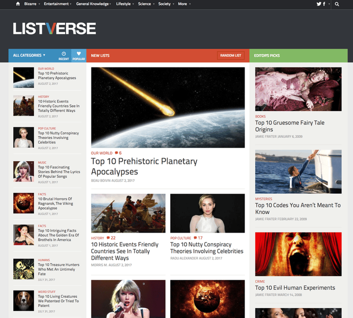Open 10 Historic Events main column headline
Viewport: 353px width, 318px height.
pyautogui.click(x=124, y=251)
